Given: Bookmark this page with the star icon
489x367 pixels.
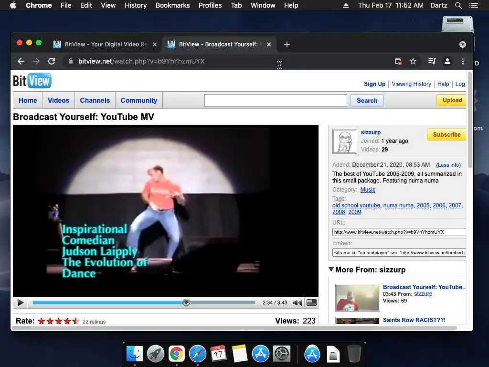Looking at the screenshot, I should [x=413, y=61].
